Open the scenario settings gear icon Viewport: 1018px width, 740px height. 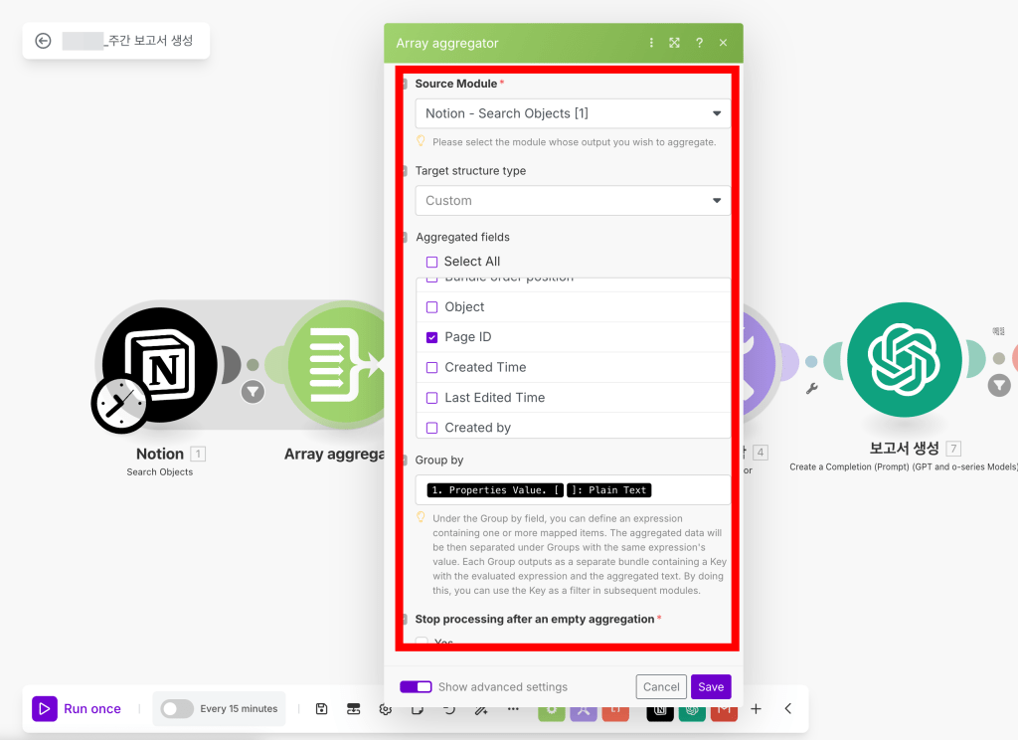[385, 708]
